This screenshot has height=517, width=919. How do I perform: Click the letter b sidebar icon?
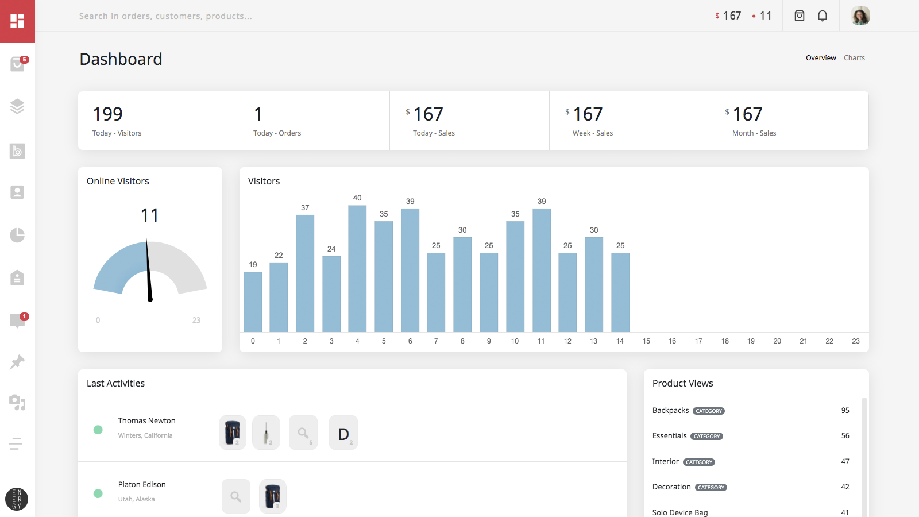(x=17, y=151)
